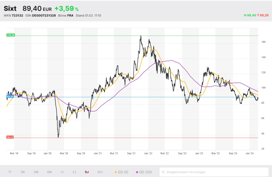The image size is (272, 177).
Task: Open the 3J three-year chart
Action: [74, 172]
